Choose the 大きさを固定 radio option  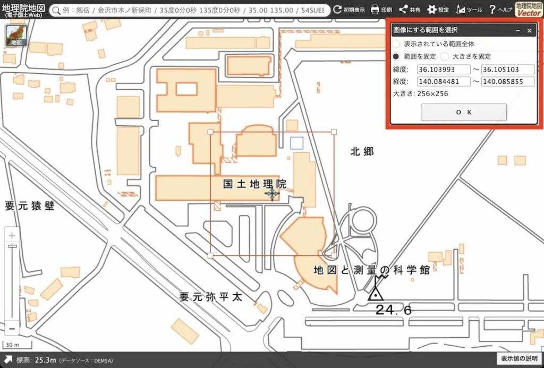coord(445,56)
